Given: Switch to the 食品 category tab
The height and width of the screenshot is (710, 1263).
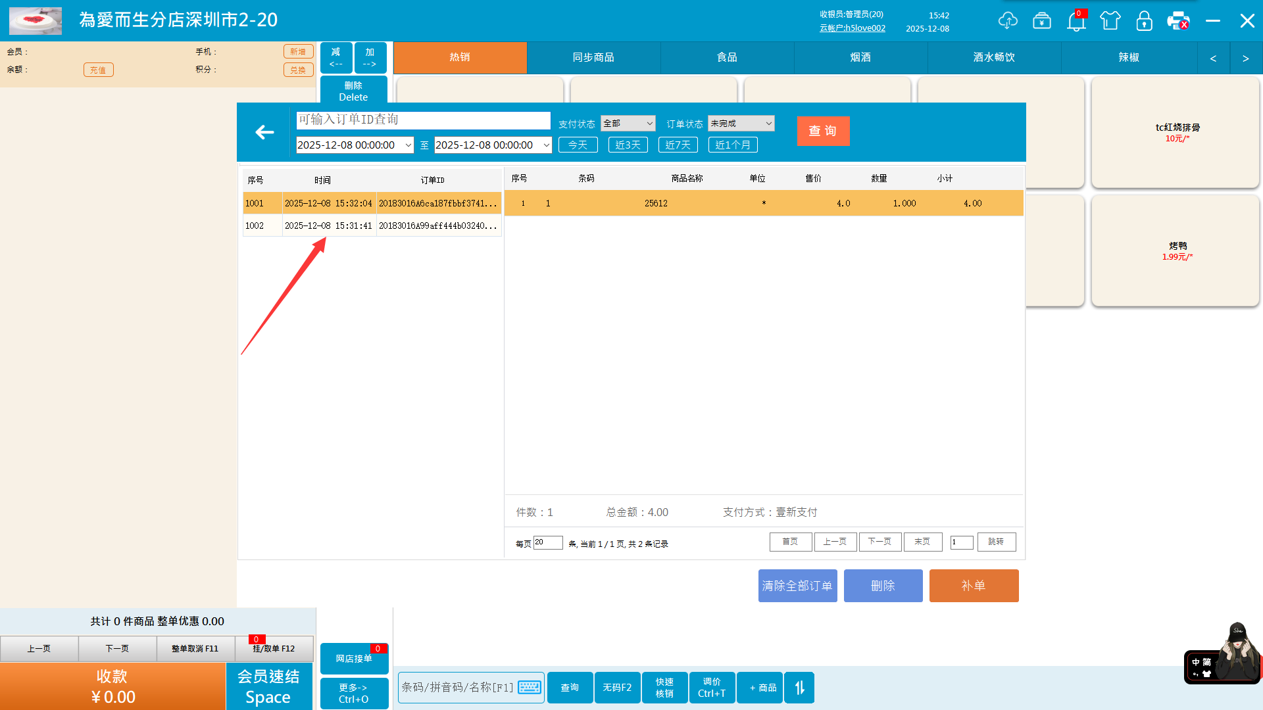Looking at the screenshot, I should (727, 58).
